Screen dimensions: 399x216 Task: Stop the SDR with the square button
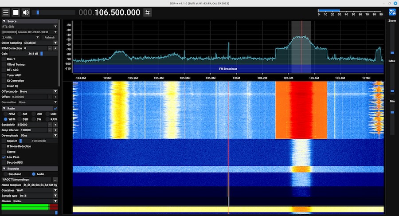(16, 12)
